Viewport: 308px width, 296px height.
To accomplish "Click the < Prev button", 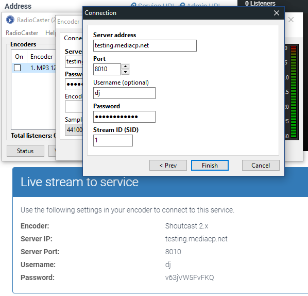I will point(168,165).
